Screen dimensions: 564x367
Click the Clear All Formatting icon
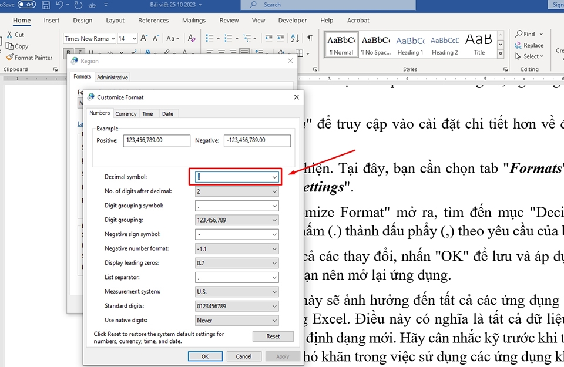pos(192,38)
